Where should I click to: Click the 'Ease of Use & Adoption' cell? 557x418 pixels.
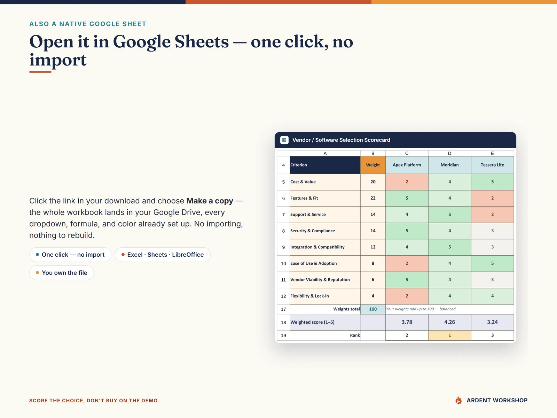click(325, 264)
